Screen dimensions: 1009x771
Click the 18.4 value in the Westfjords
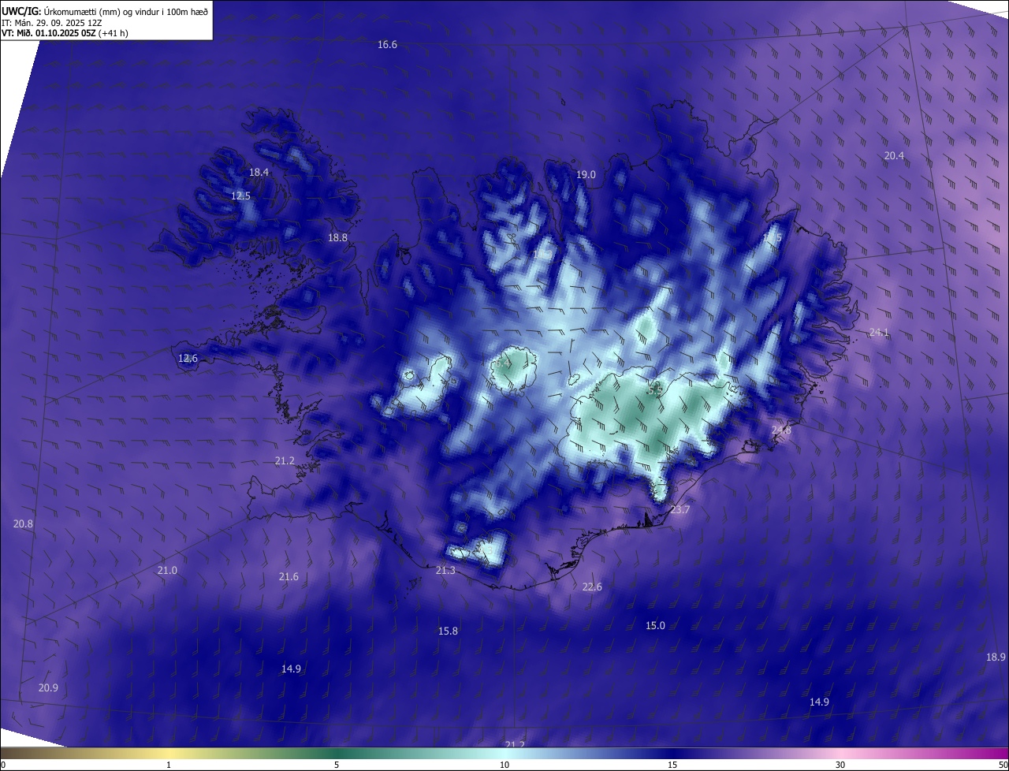point(259,172)
